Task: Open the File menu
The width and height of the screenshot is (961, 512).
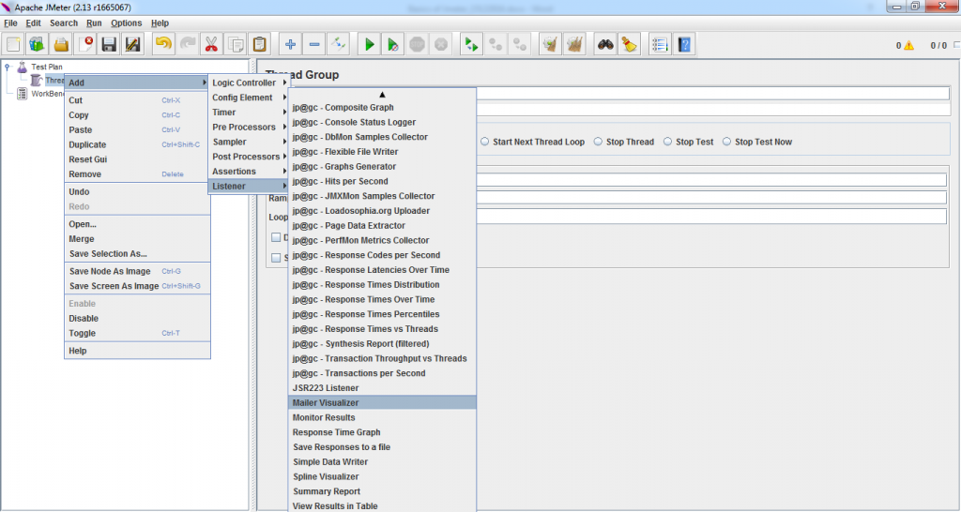Action: tap(10, 23)
